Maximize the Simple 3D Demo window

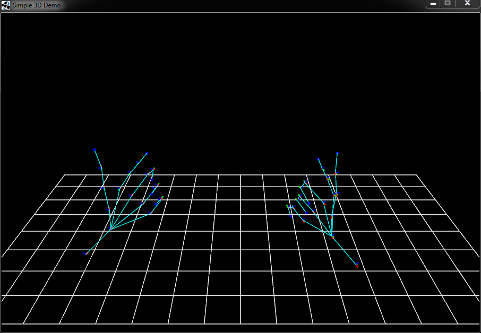(448, 3)
